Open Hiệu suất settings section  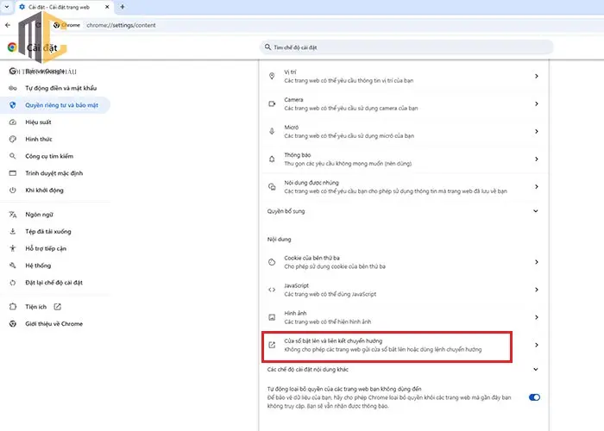(55, 122)
